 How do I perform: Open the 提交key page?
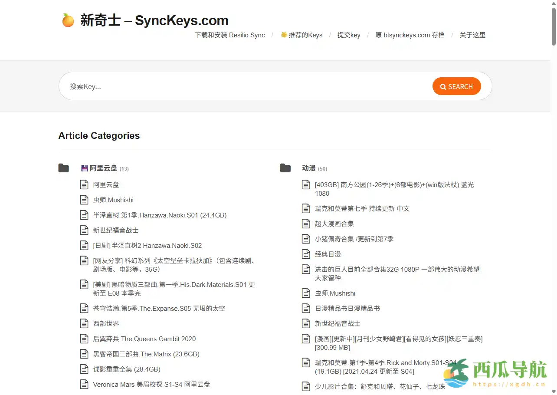349,35
